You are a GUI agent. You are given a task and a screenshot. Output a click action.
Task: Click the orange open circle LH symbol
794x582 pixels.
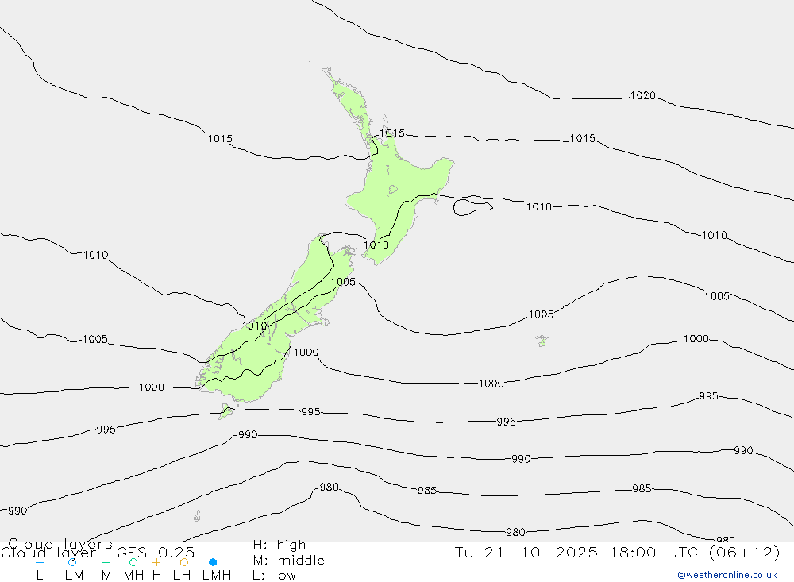tap(184, 562)
